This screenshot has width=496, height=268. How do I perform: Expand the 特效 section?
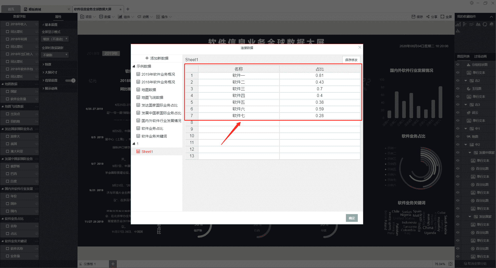tap(47, 64)
